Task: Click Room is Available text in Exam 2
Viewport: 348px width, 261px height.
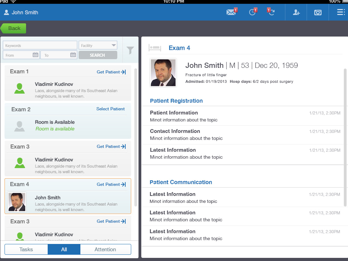Action: click(x=55, y=122)
